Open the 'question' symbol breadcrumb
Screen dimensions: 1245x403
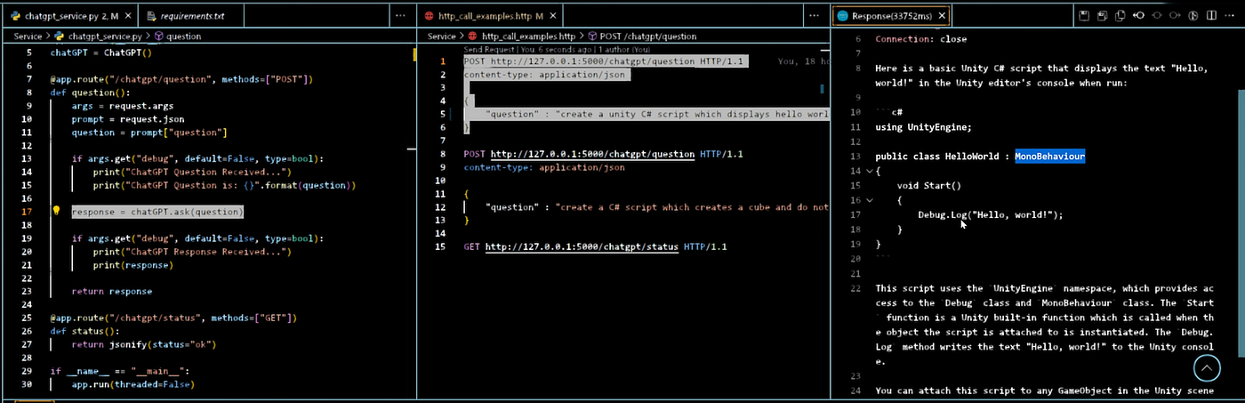coord(177,36)
